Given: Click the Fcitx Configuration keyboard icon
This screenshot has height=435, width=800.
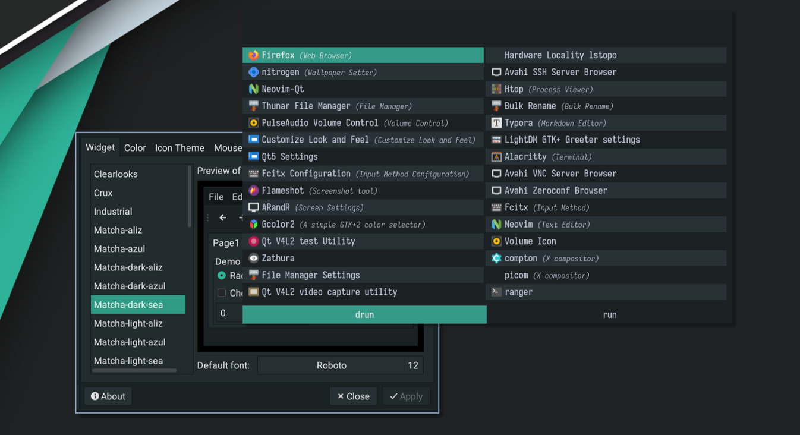Looking at the screenshot, I should click(x=254, y=174).
